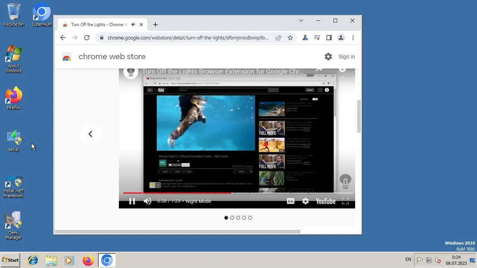477x268 pixels.
Task: Open the video settings gear
Action: (x=306, y=201)
